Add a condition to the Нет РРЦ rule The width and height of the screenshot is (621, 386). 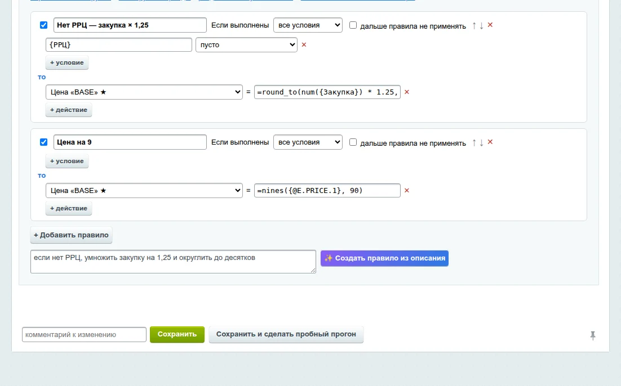[67, 62]
